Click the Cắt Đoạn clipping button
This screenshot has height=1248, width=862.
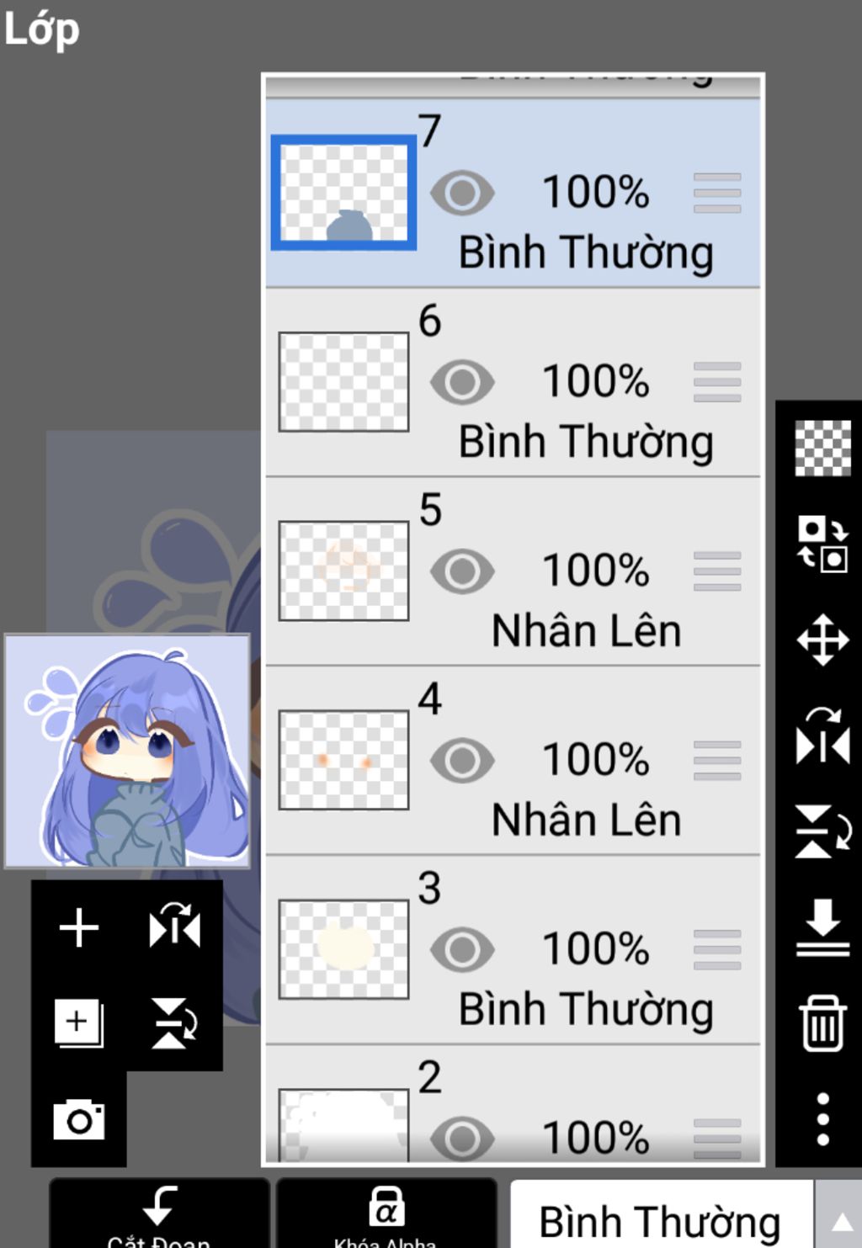159,1214
